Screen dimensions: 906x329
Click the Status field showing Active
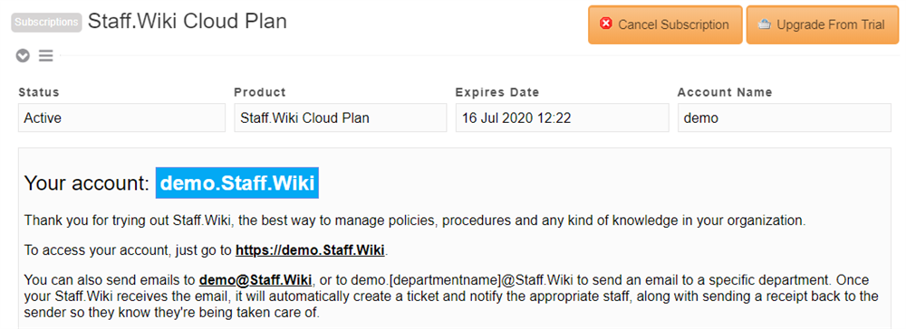coord(122,118)
